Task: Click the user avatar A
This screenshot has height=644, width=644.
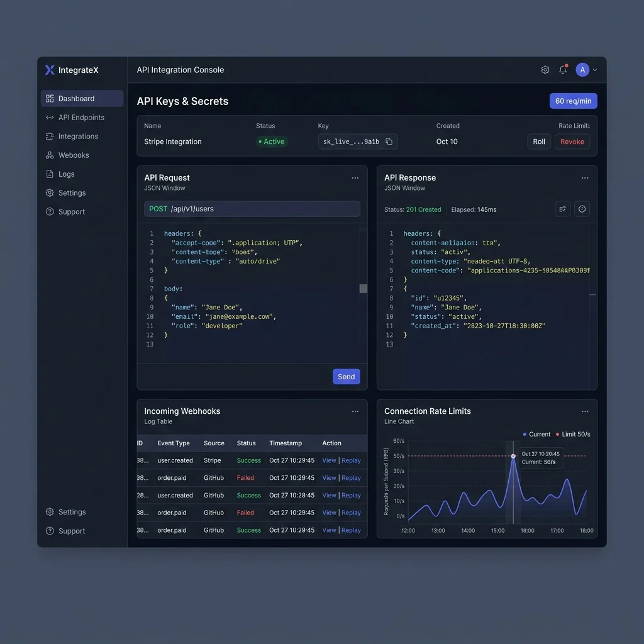Action: point(582,70)
